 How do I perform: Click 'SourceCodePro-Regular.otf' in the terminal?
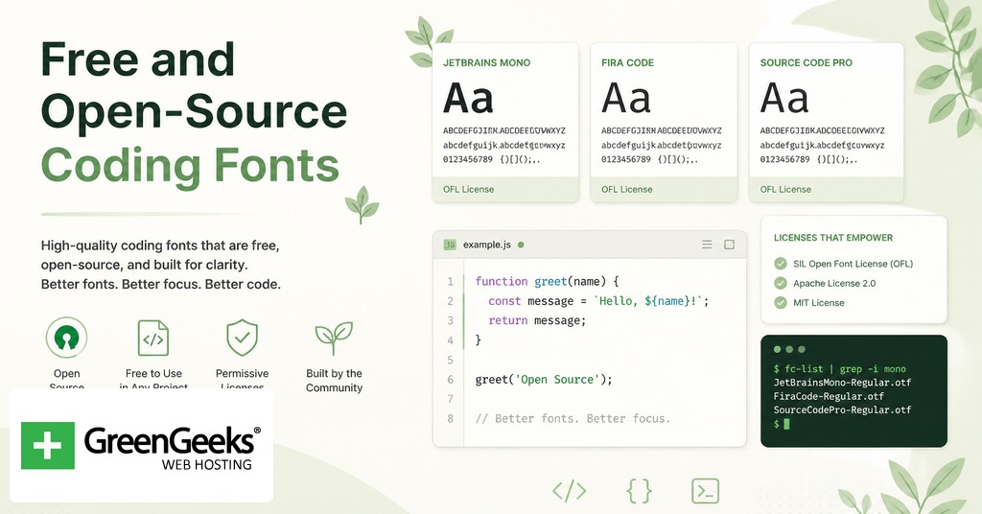842,410
